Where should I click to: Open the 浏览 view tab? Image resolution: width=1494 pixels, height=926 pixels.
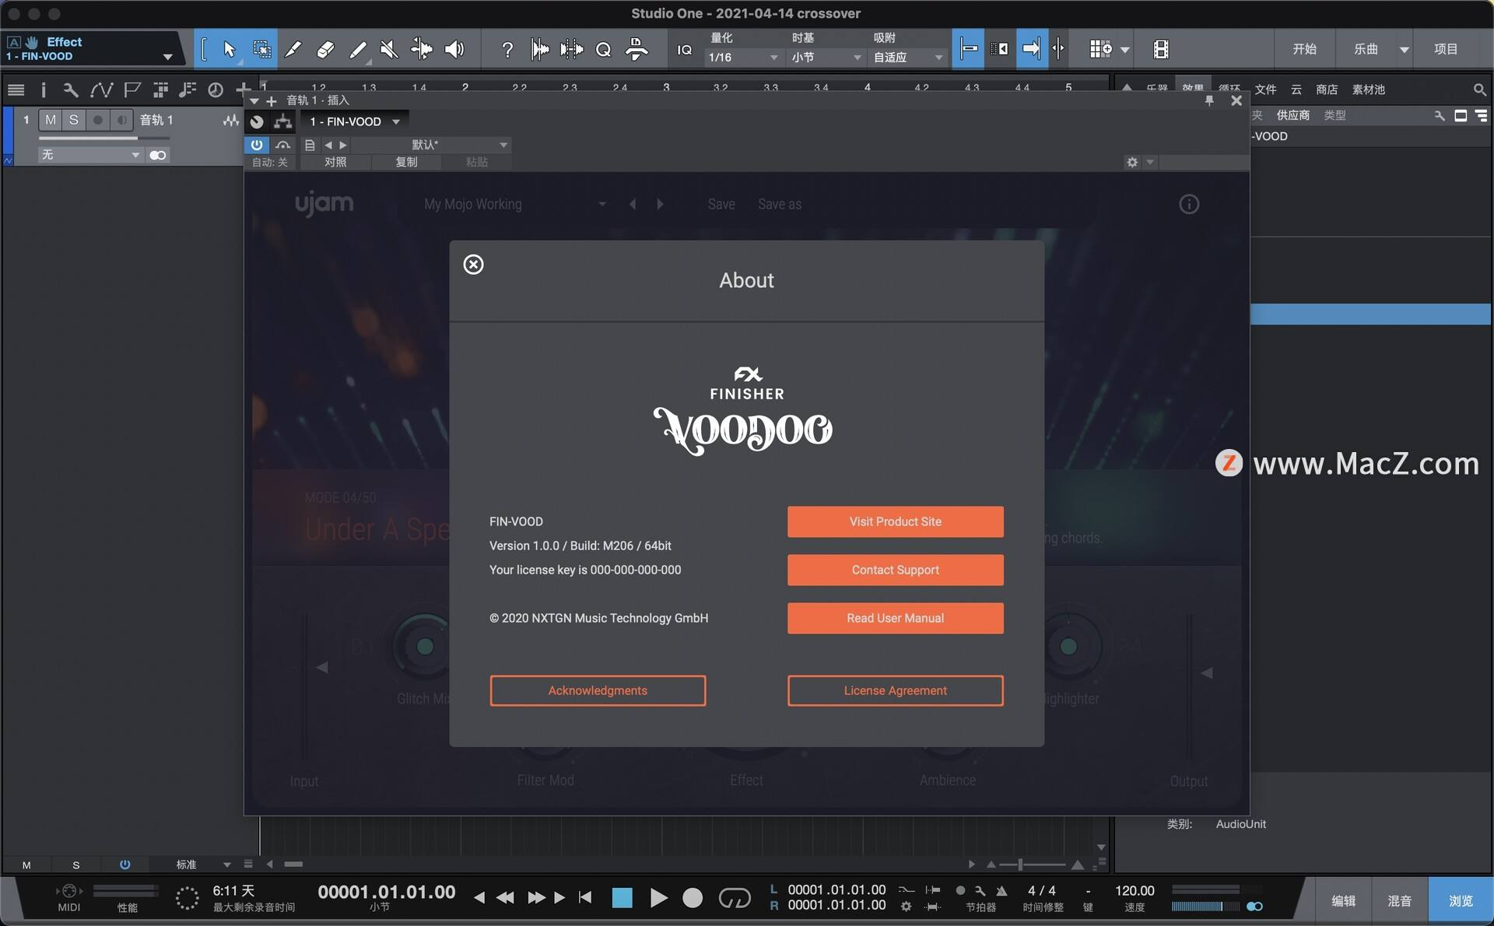[1461, 900]
